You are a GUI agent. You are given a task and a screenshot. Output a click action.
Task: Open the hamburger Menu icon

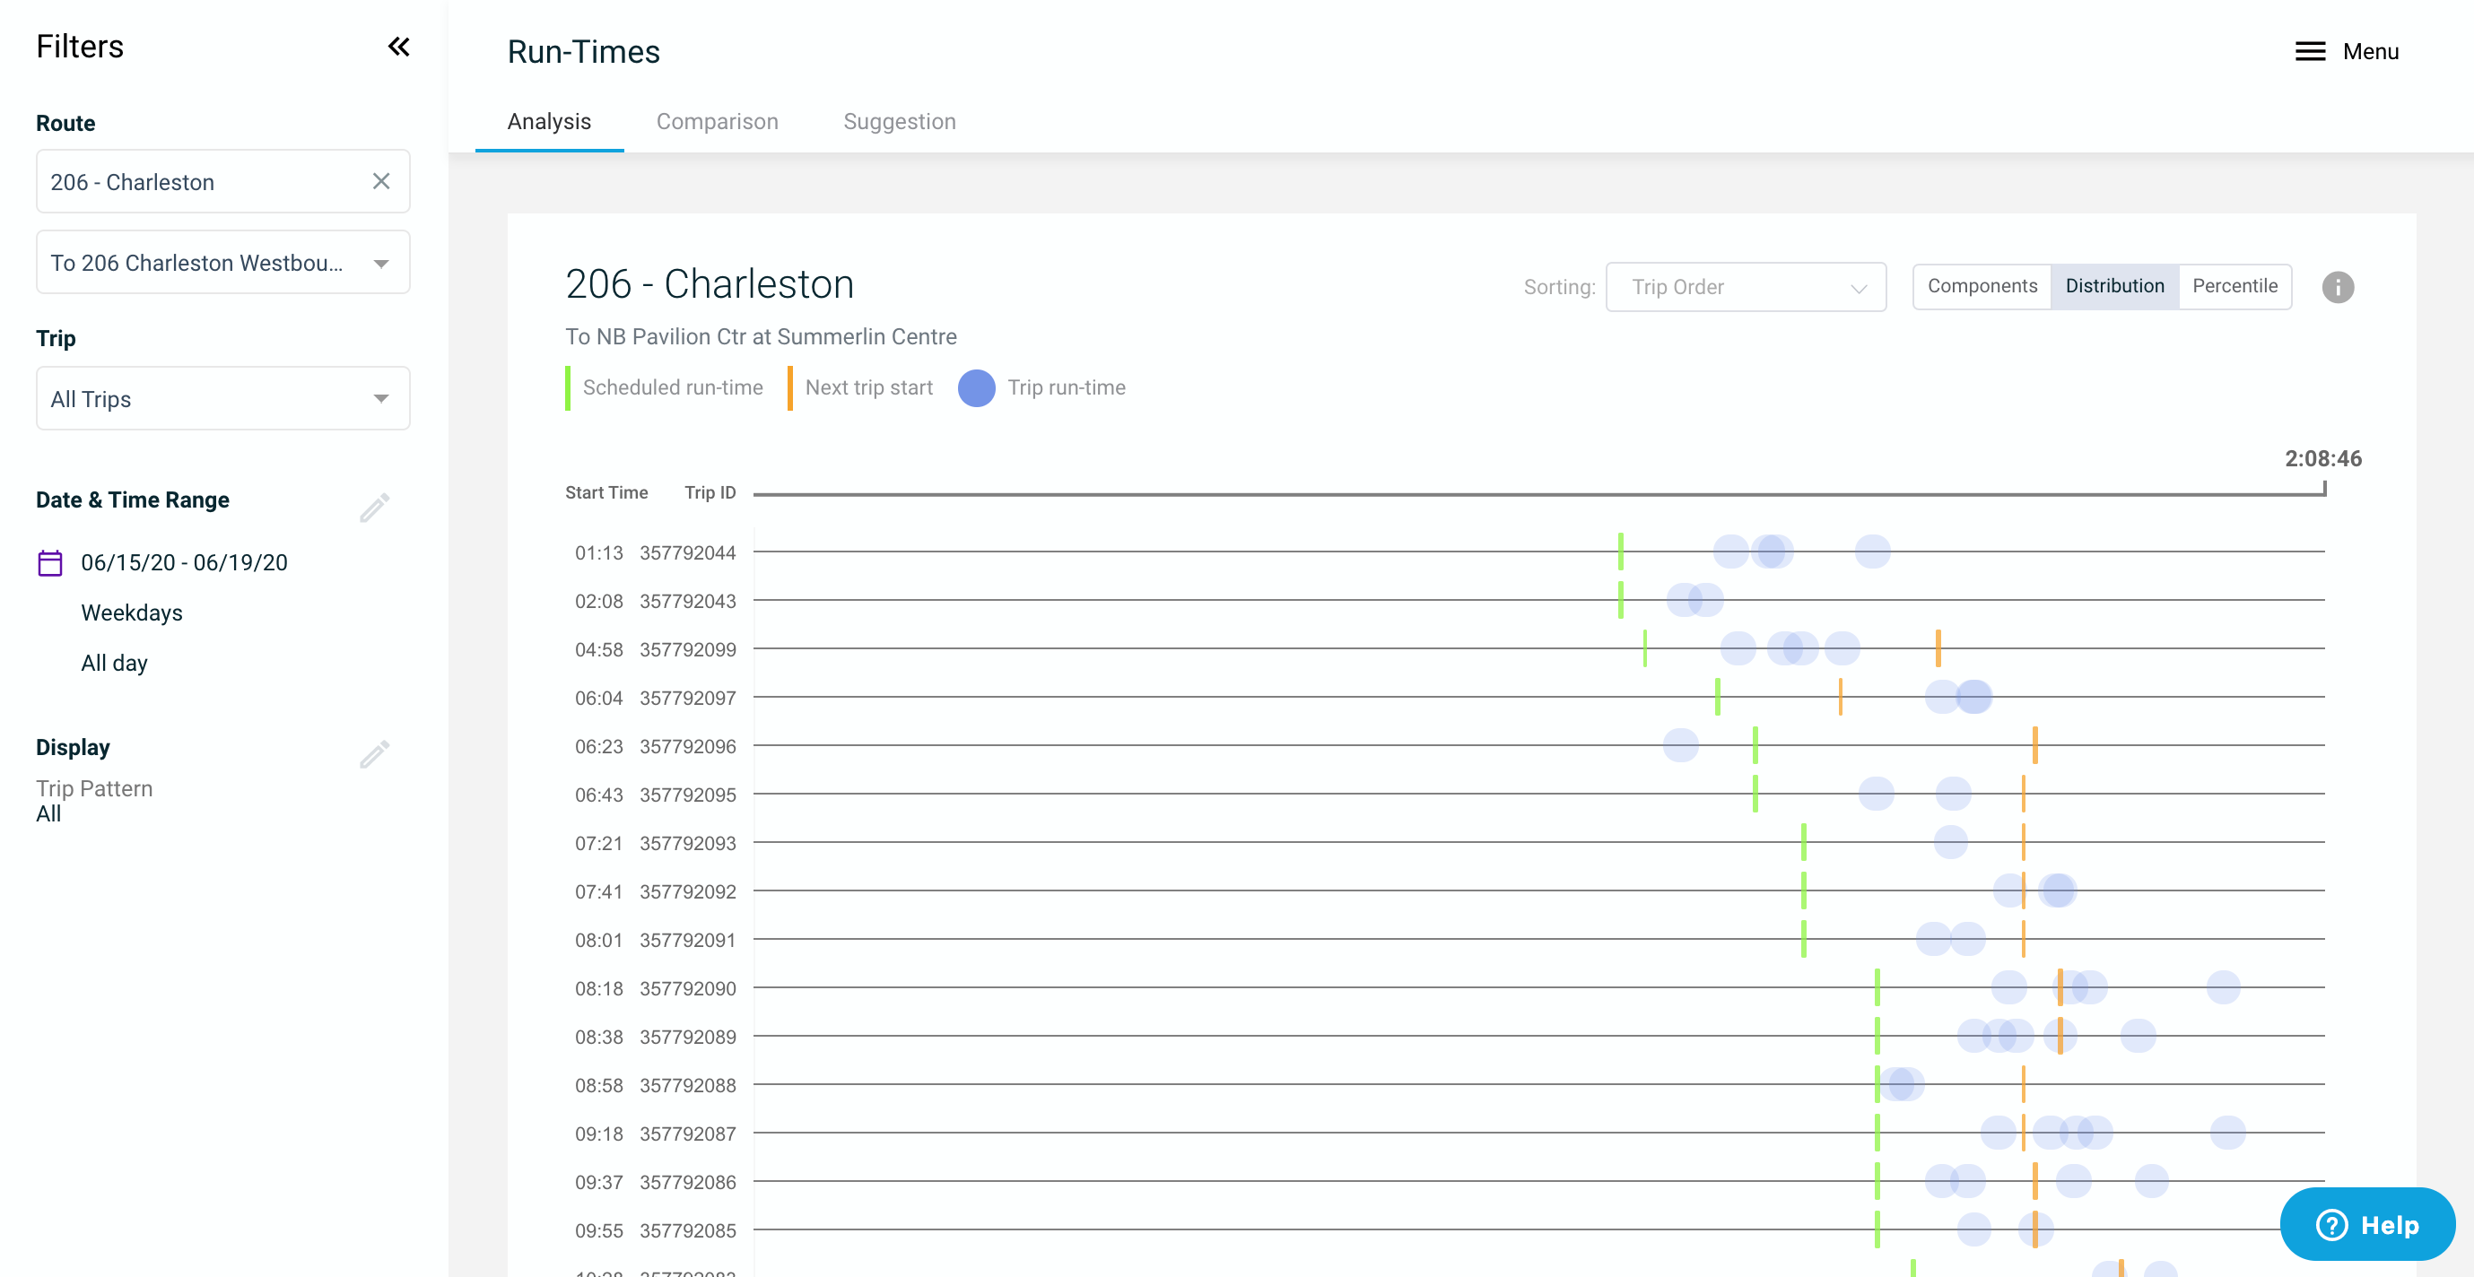pos(2310,52)
